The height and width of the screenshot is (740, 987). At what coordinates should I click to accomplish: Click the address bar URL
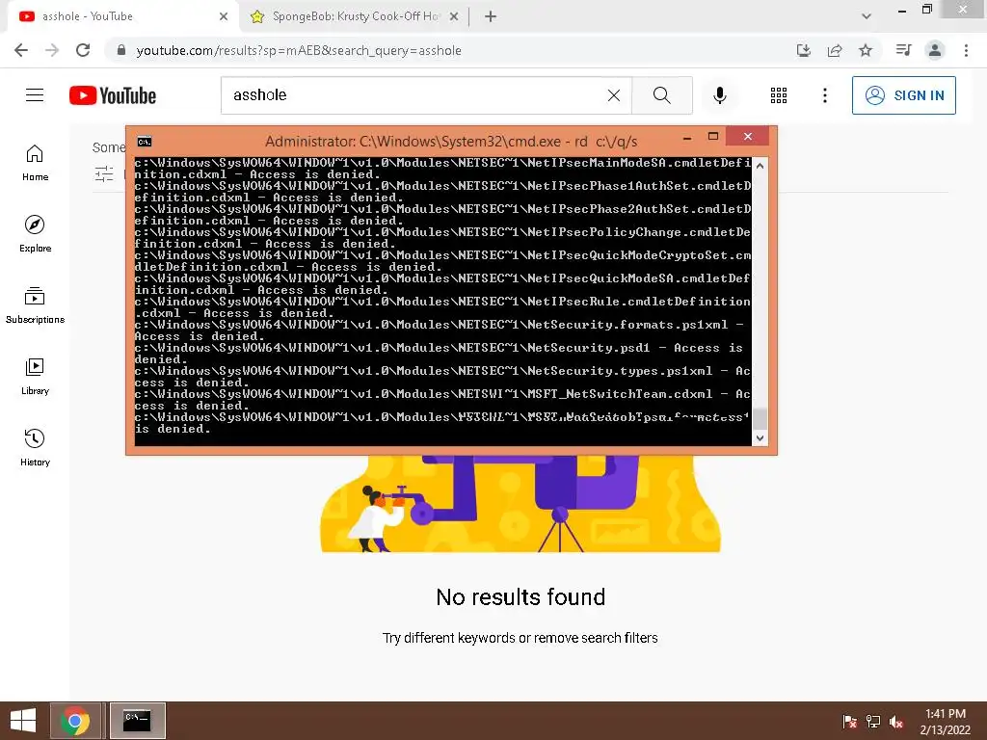pyautogui.click(x=299, y=50)
